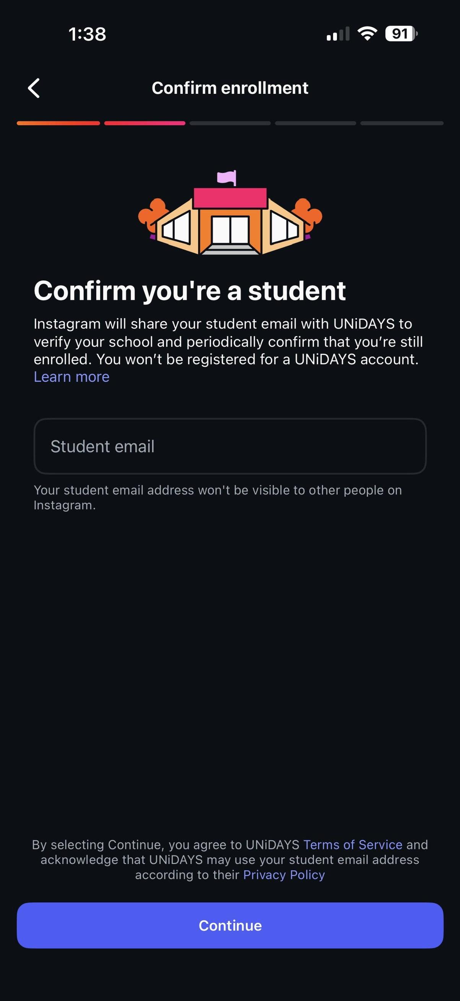The image size is (460, 1001).
Task: Click the UNiDAYS sharing description paragraph
Action: pyautogui.click(x=228, y=342)
